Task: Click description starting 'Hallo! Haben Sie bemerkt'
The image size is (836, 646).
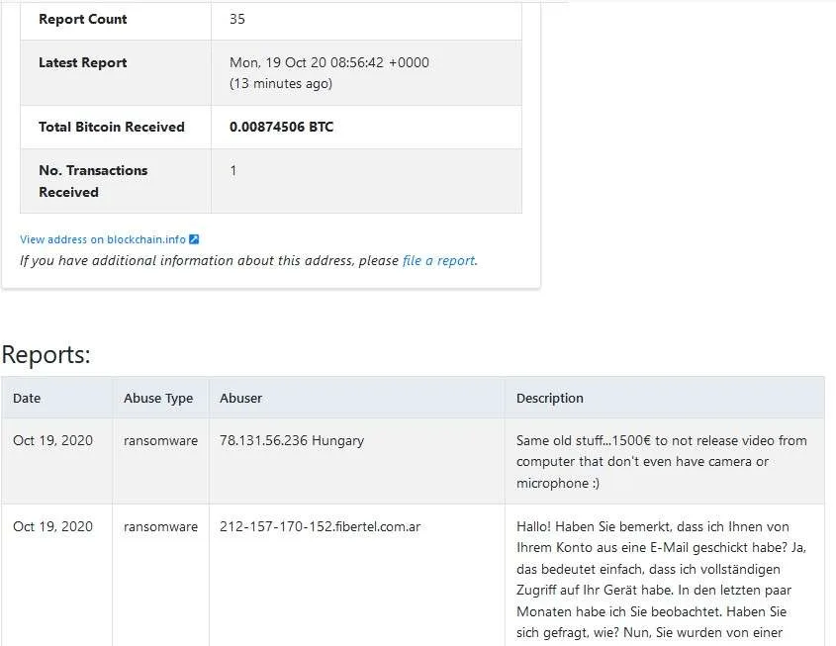Action: point(661,580)
